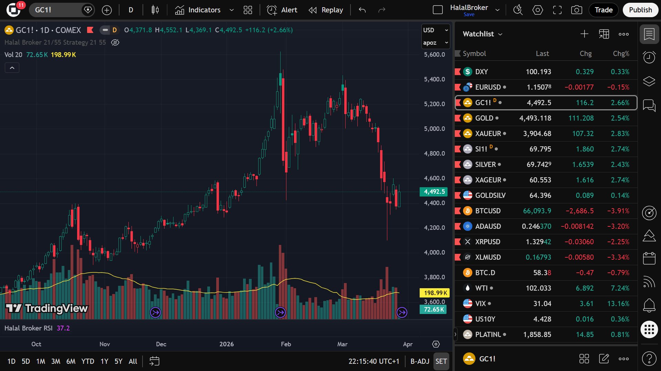This screenshot has width=661, height=371.
Task: Enter fullscreen mode icon
Action: coord(557,10)
